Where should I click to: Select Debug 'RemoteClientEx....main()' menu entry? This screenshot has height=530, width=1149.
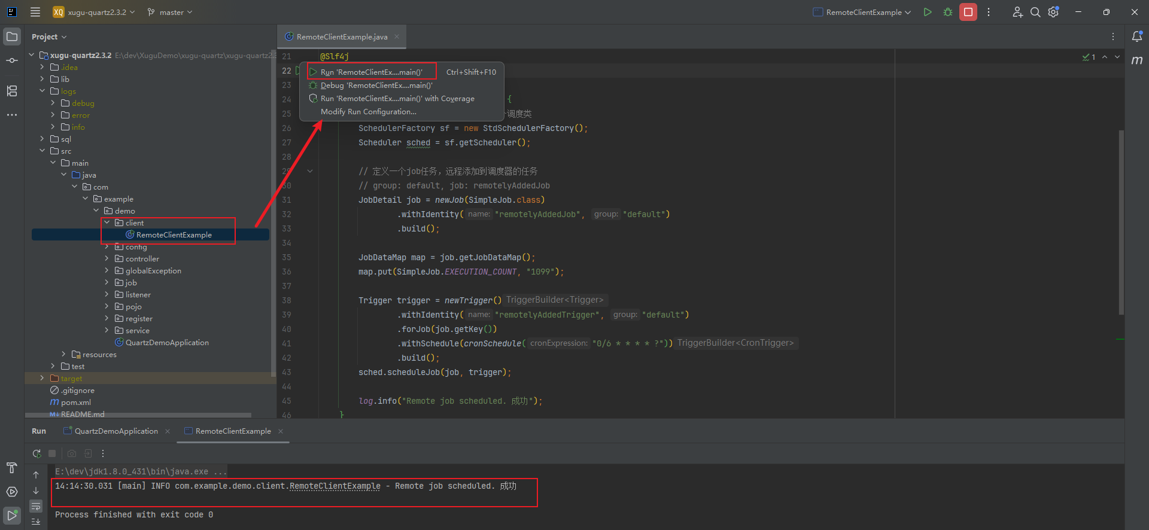pos(376,86)
